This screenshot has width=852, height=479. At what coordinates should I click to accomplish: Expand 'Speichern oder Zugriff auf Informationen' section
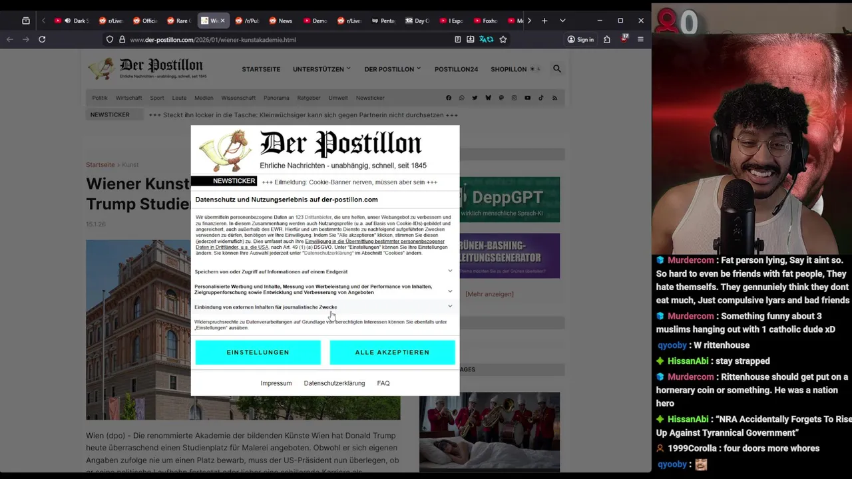click(x=323, y=271)
